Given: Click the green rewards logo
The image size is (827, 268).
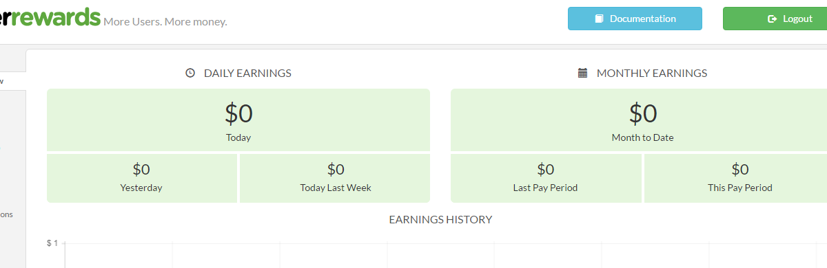Looking at the screenshot, I should point(50,17).
